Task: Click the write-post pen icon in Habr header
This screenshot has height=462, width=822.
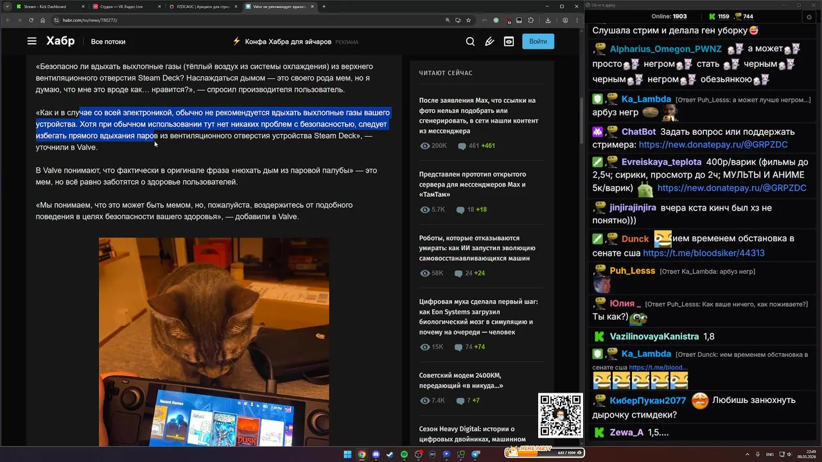Action: tap(489, 41)
